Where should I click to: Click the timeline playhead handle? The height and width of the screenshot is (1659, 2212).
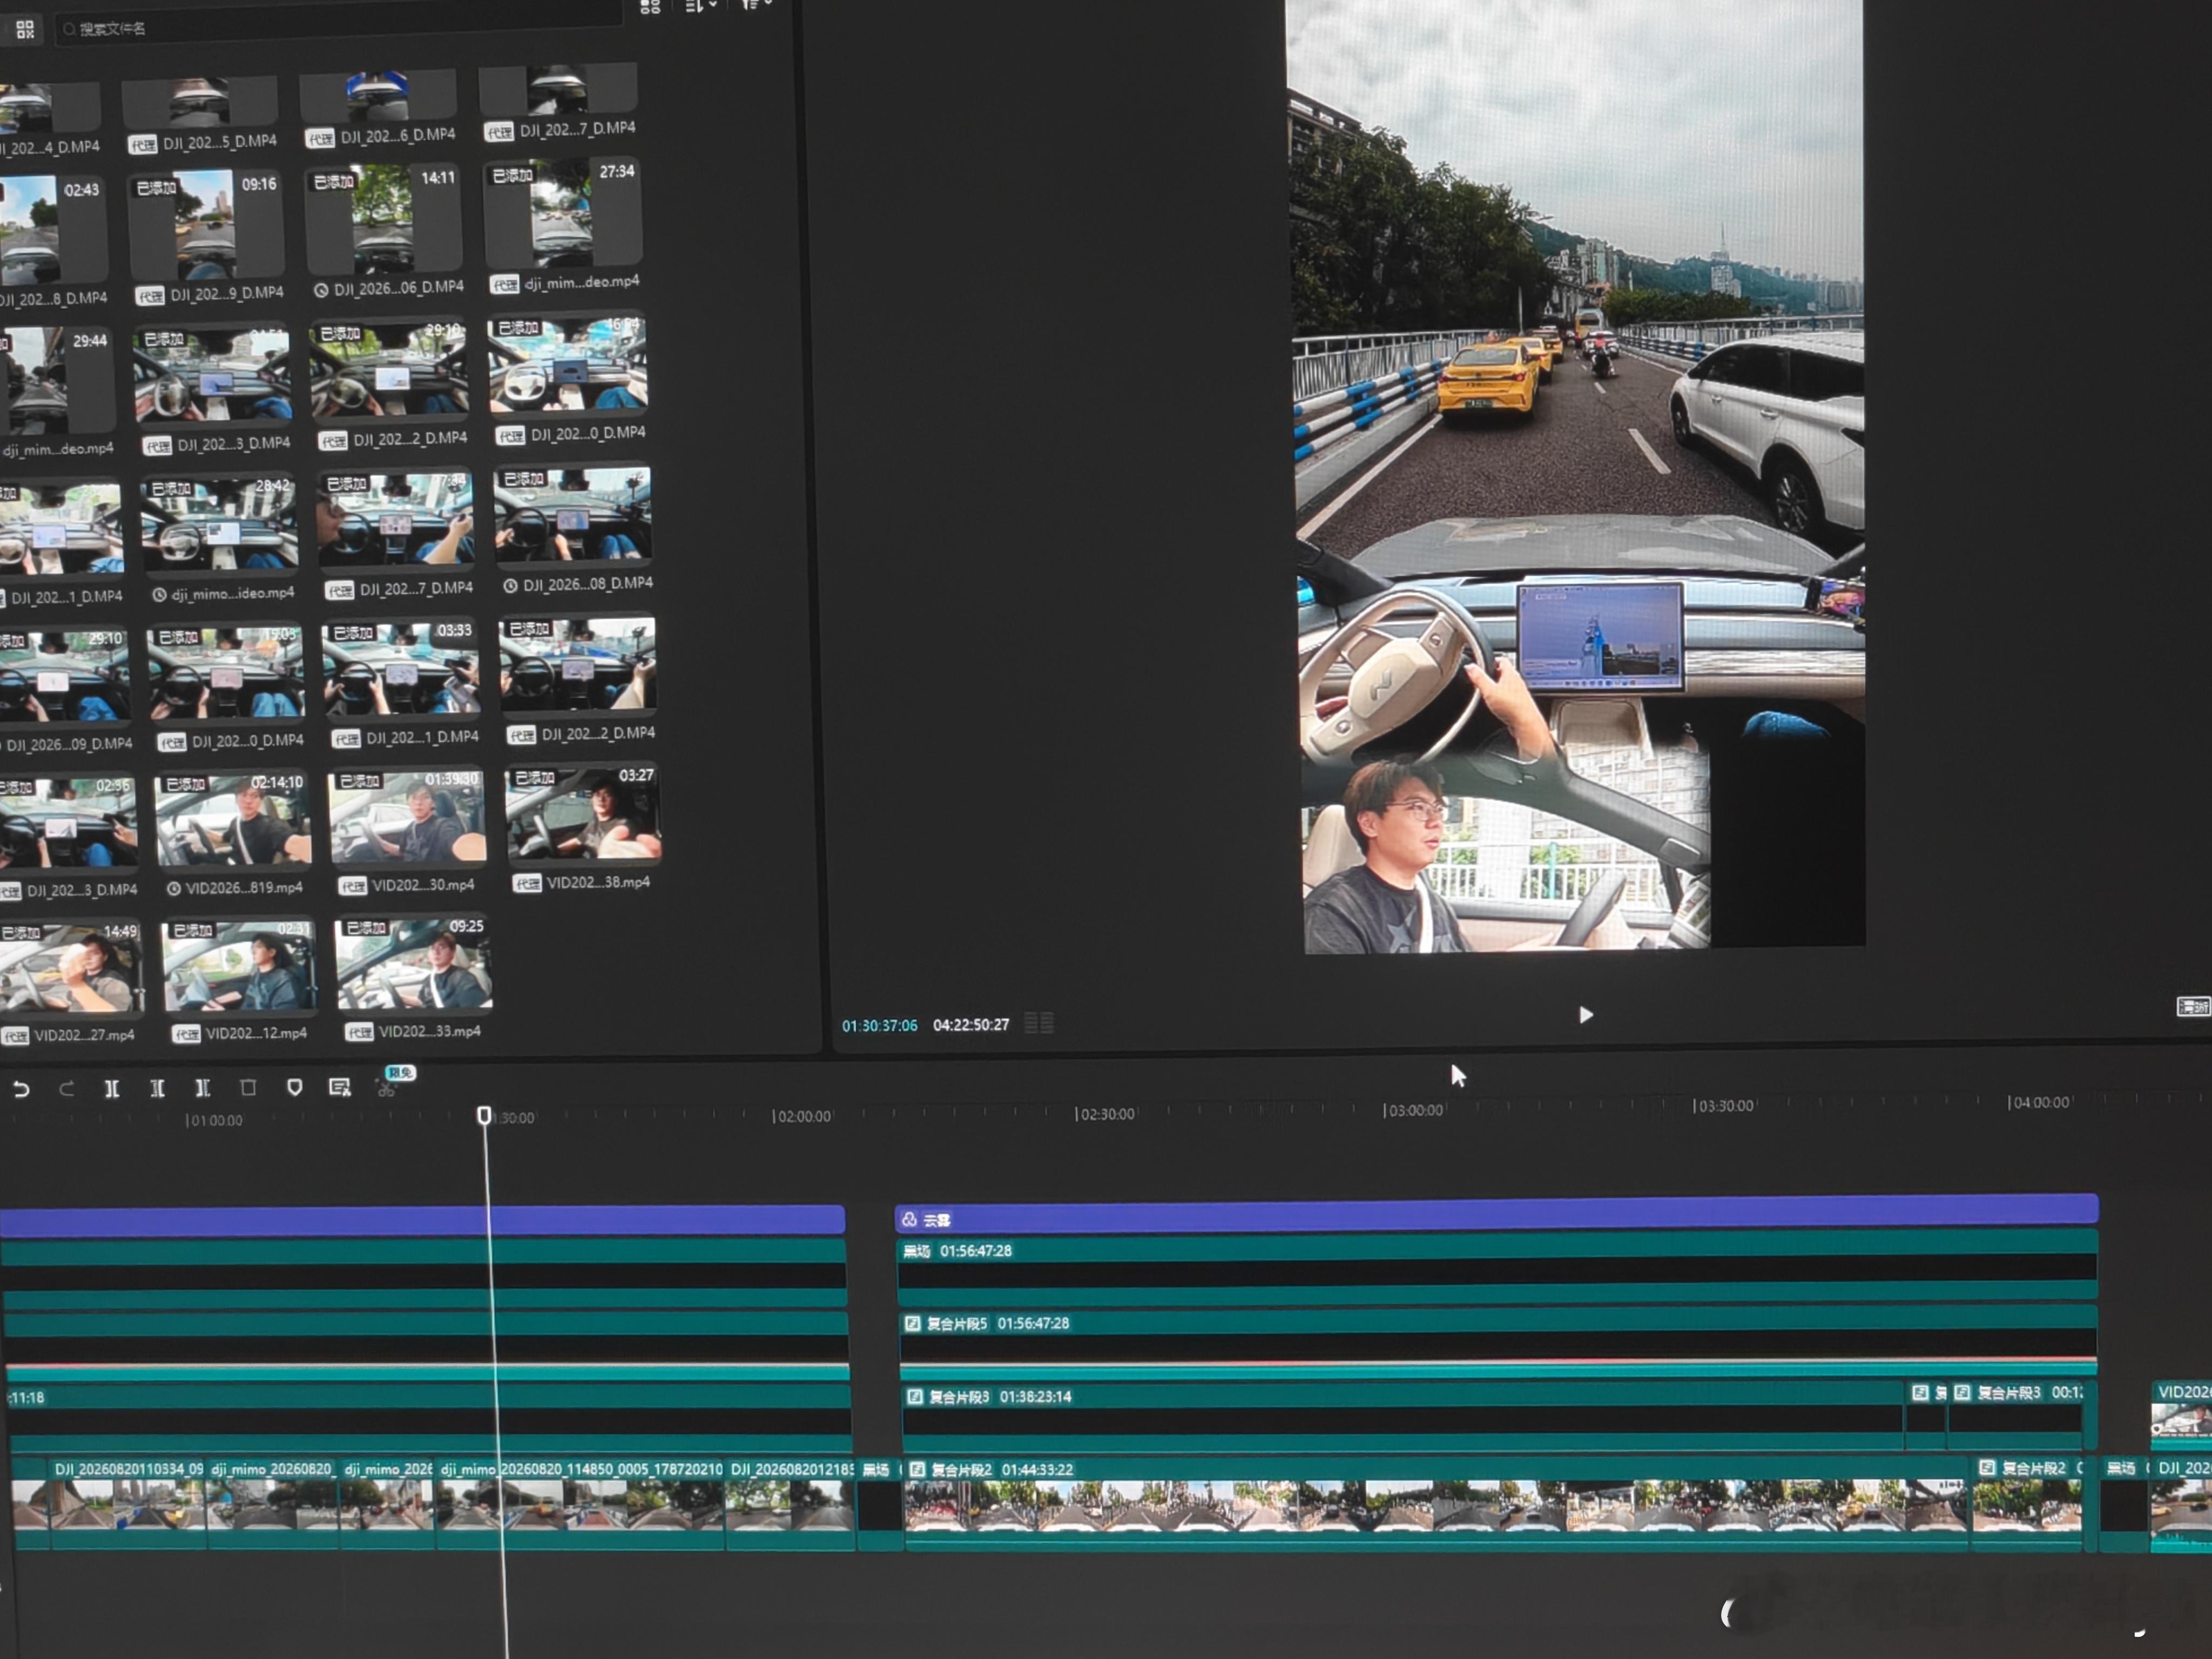point(484,1115)
